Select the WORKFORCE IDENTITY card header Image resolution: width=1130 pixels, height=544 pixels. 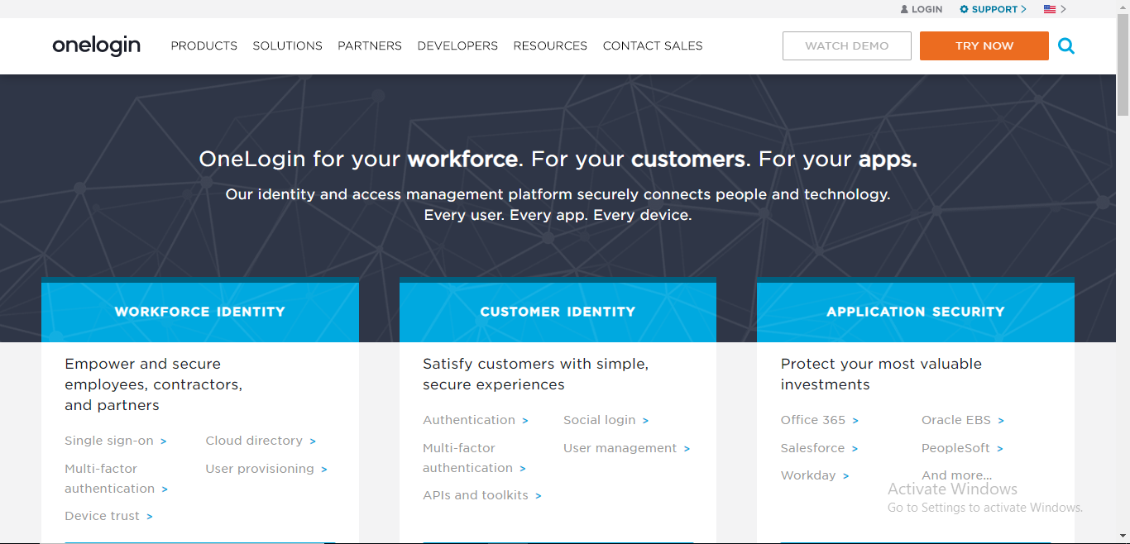coord(200,312)
